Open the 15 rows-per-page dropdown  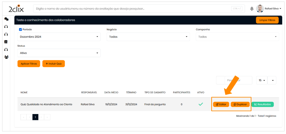point(262,80)
